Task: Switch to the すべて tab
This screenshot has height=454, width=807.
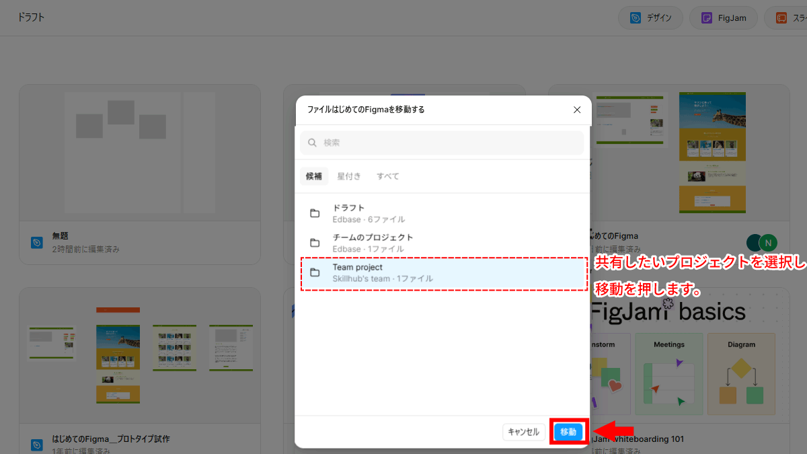Action: (388, 176)
